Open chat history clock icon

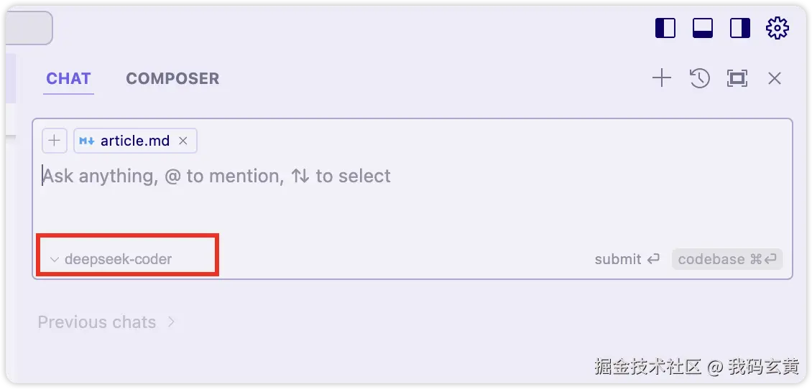tap(699, 78)
